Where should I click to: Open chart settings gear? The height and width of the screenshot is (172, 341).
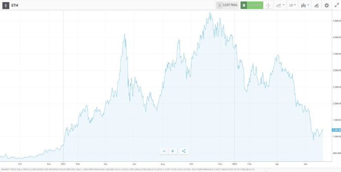click(x=327, y=5)
